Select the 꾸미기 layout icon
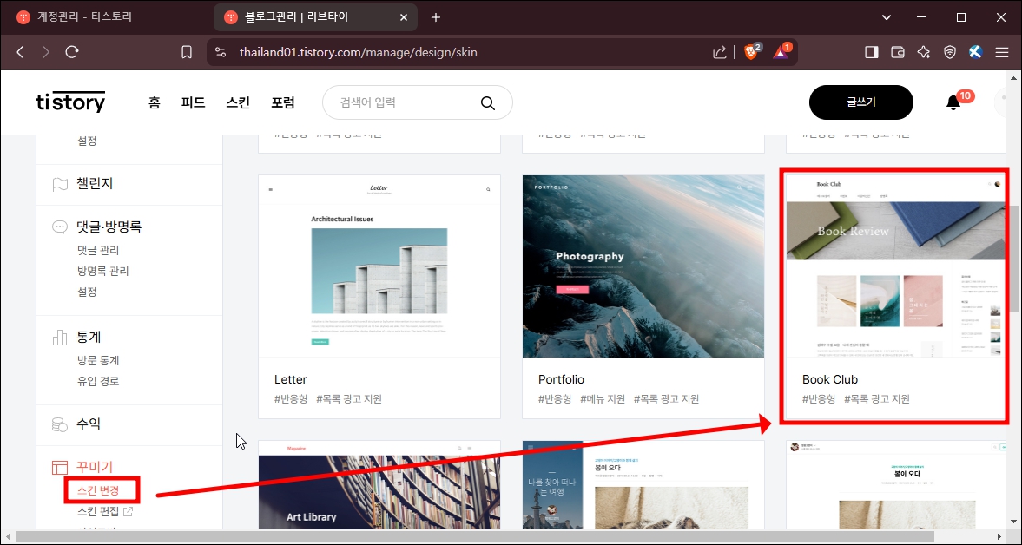This screenshot has width=1022, height=545. point(59,467)
